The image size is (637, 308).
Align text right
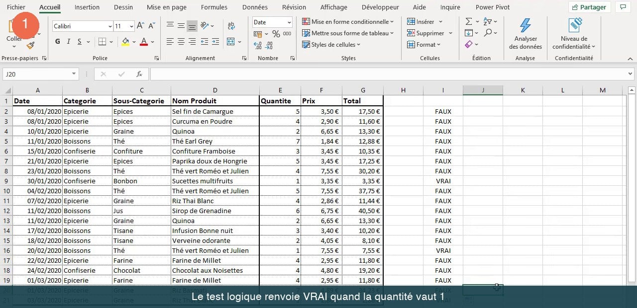[x=192, y=42]
